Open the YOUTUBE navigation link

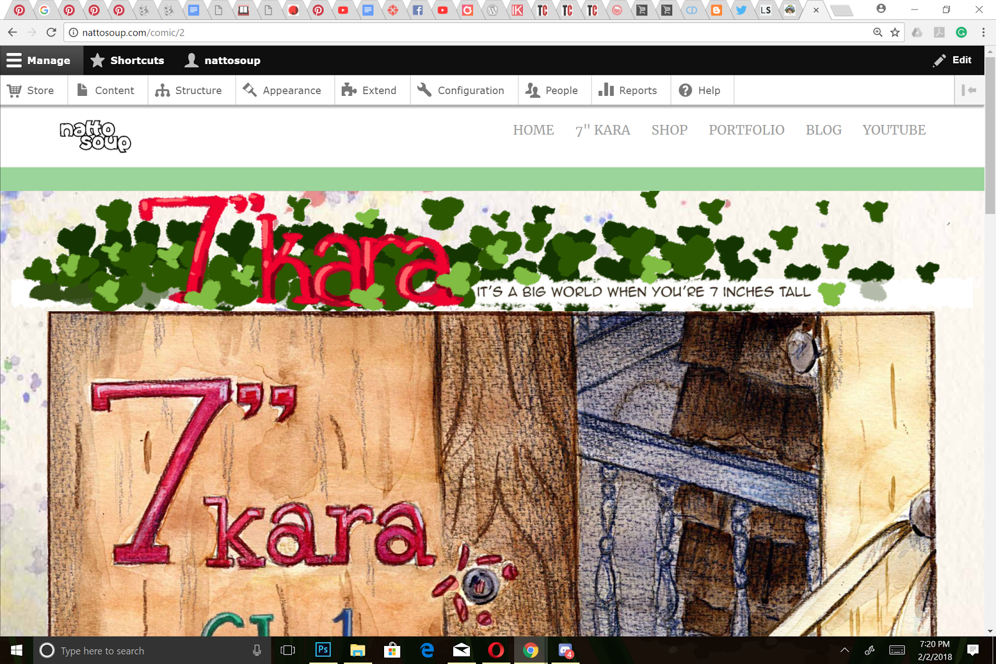coord(894,130)
